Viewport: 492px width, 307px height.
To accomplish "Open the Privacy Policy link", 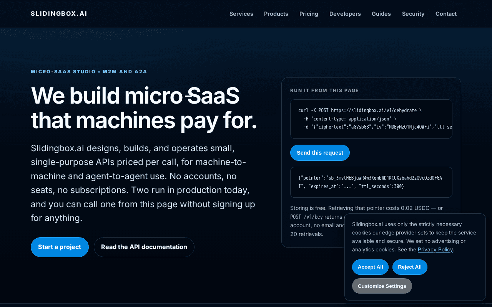I will (x=435, y=249).
